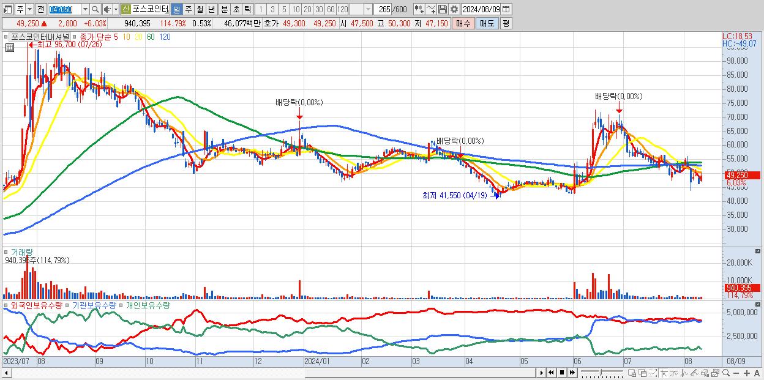Open the stock search magnifier icon

click(x=95, y=9)
